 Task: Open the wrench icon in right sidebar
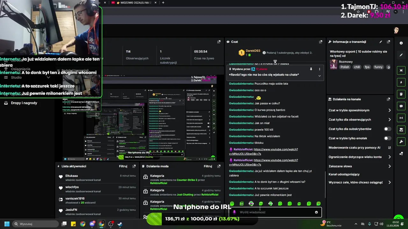tap(401, 142)
